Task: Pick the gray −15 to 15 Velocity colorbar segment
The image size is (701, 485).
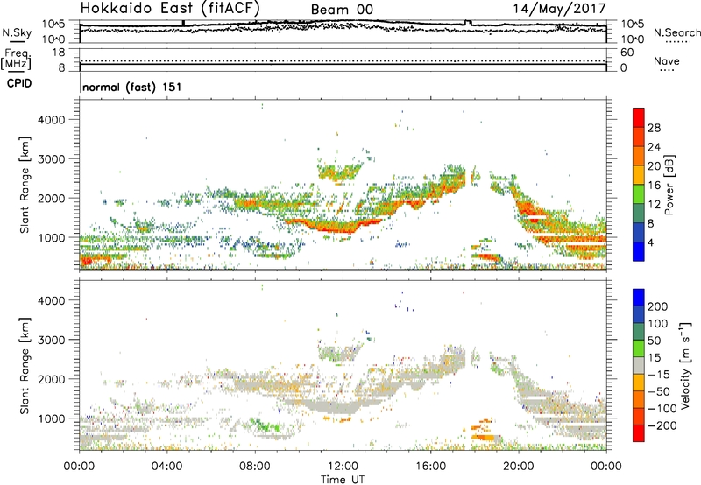Action: (x=639, y=365)
